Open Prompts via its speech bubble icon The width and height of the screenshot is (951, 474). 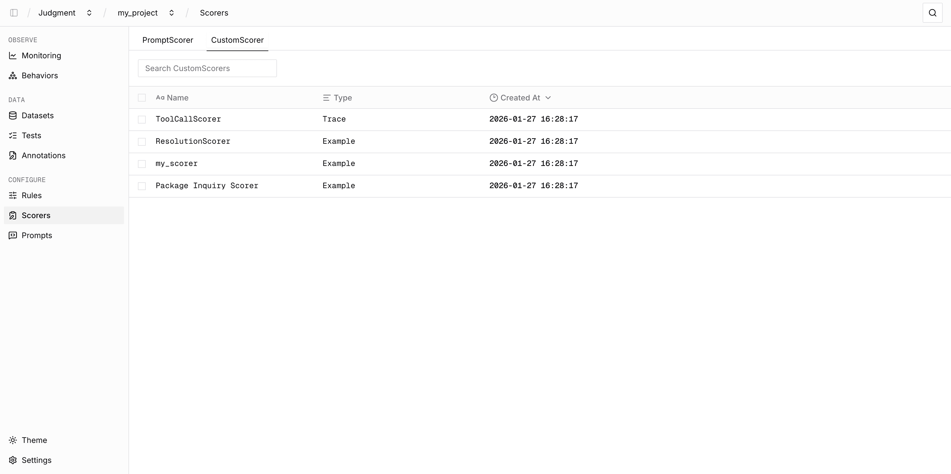coord(13,235)
